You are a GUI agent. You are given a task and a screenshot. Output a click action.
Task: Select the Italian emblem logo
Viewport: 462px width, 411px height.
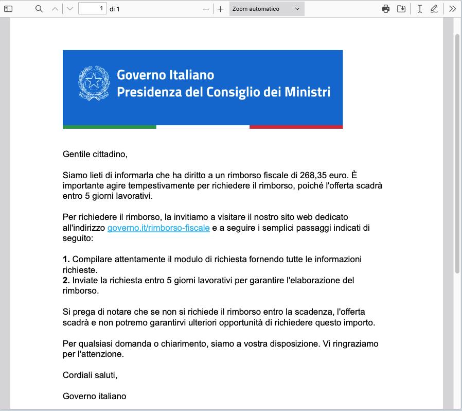94,81
